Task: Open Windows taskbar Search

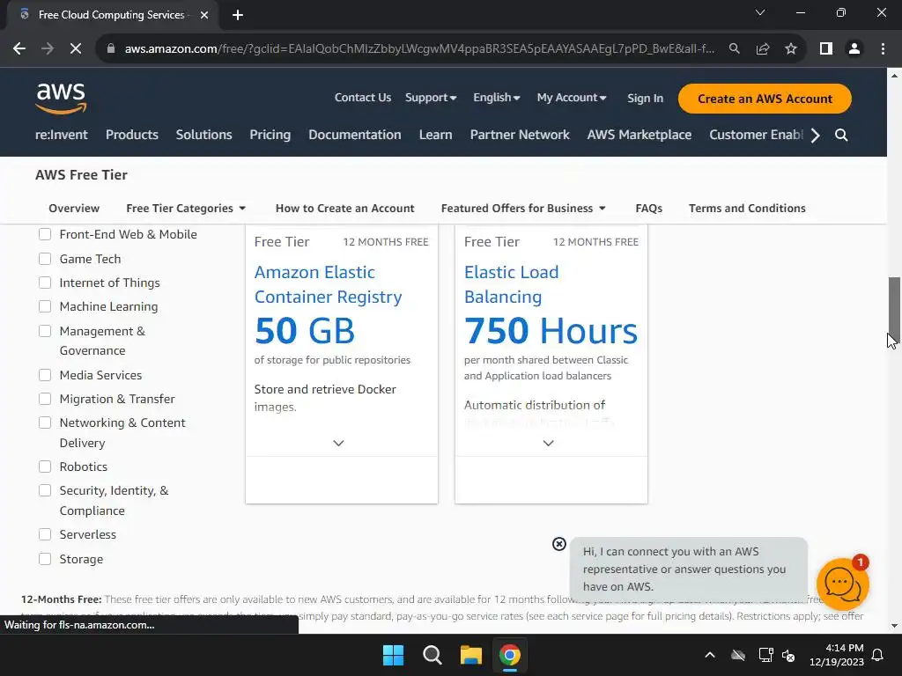Action: click(x=432, y=655)
